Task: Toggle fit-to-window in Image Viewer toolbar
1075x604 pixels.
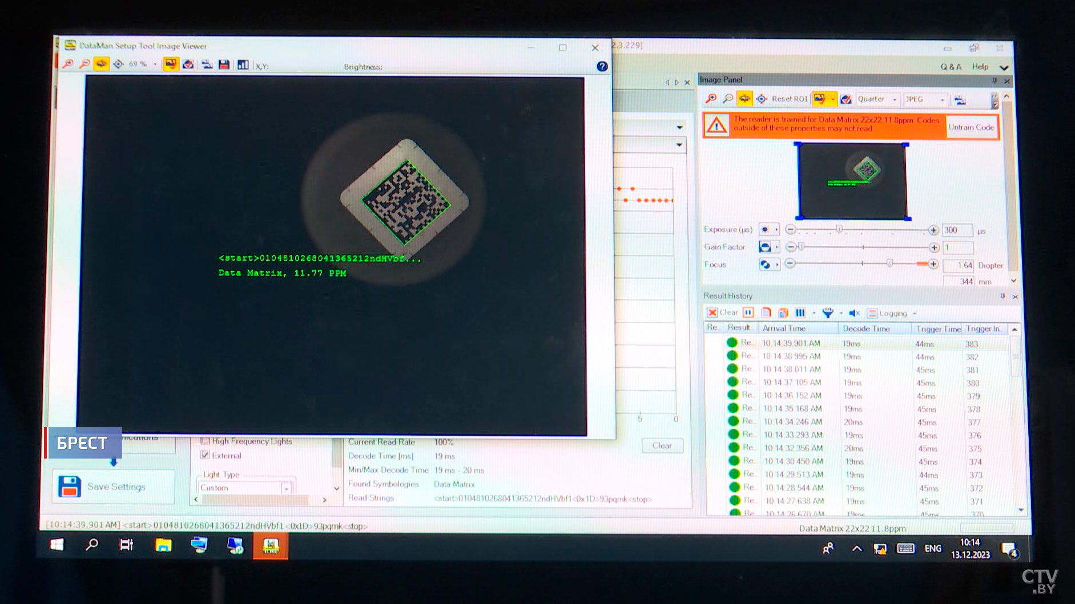Action: tap(102, 64)
